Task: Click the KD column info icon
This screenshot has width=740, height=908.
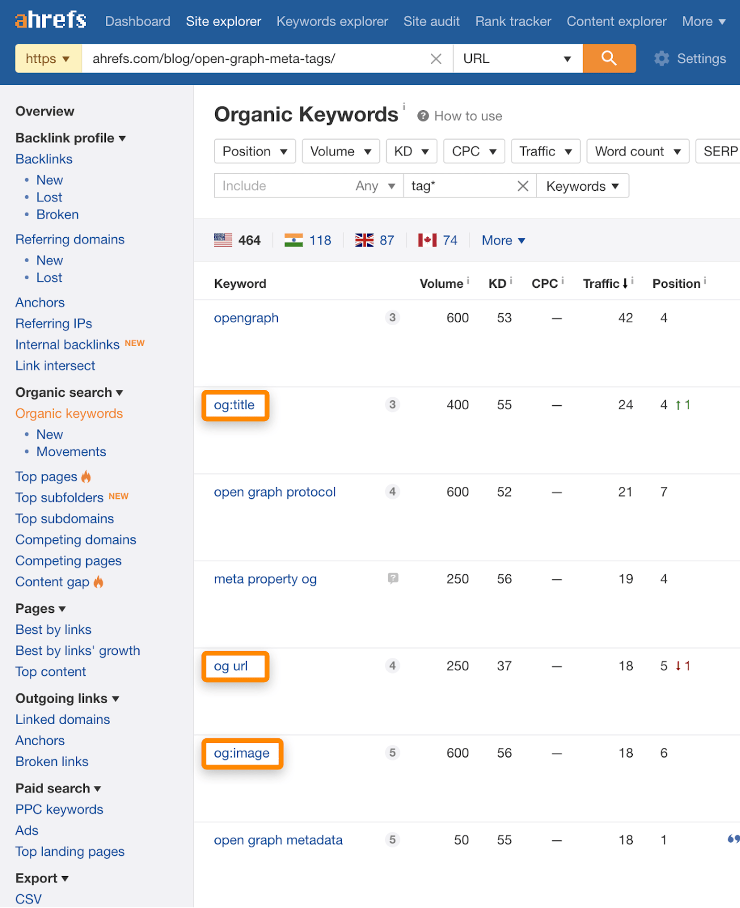Action: tap(511, 280)
